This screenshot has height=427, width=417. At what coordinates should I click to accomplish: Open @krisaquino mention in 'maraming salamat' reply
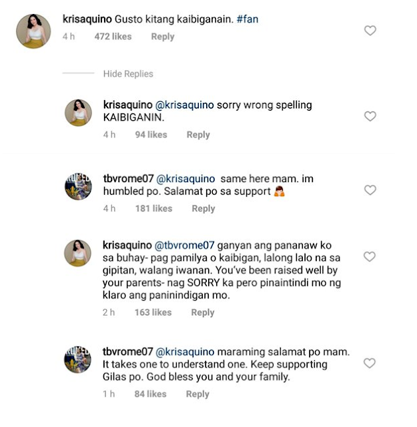185,352
